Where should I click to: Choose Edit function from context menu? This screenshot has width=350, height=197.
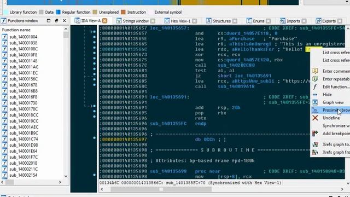click(x=330, y=87)
